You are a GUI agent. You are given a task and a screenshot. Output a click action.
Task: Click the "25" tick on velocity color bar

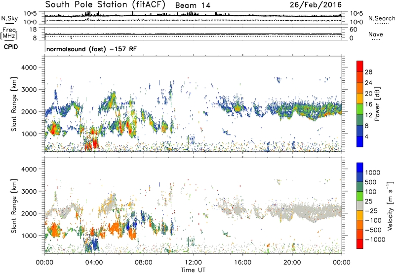pyautogui.click(x=368, y=202)
